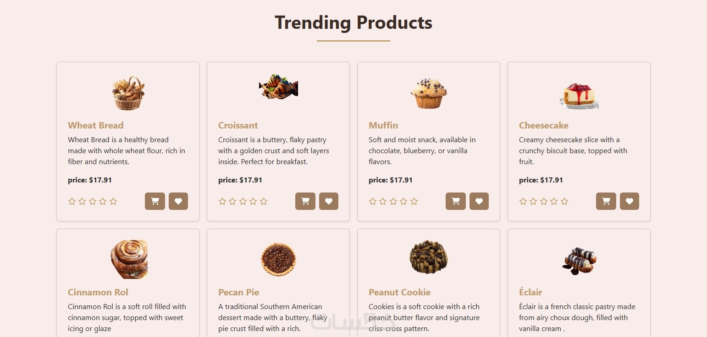The height and width of the screenshot is (337, 707).
Task: Click the Croissant product name
Action: click(238, 125)
